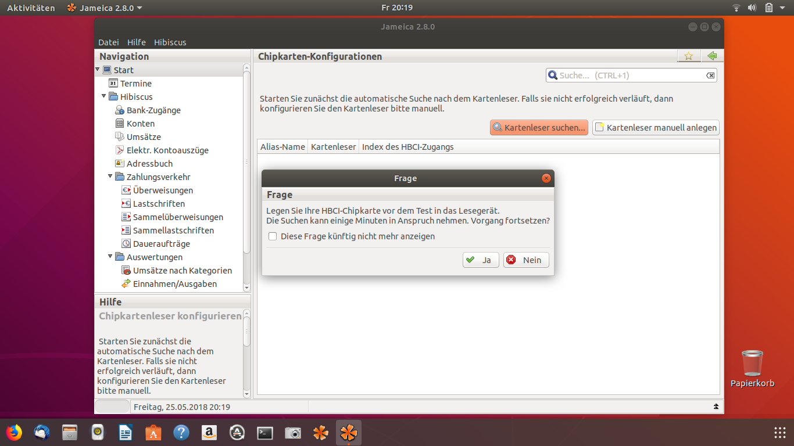Select Daueraufträge in navigation tree
Viewport: 794px width, 446px height.
162,244
